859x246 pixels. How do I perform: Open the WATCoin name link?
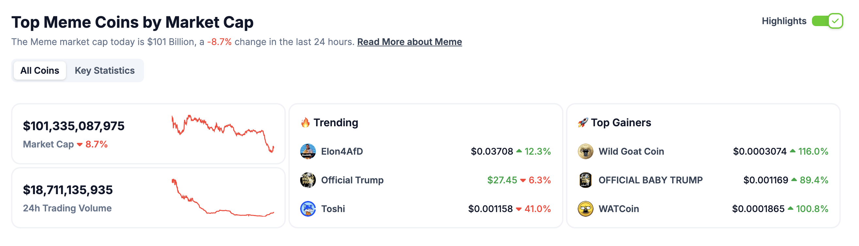(x=619, y=209)
